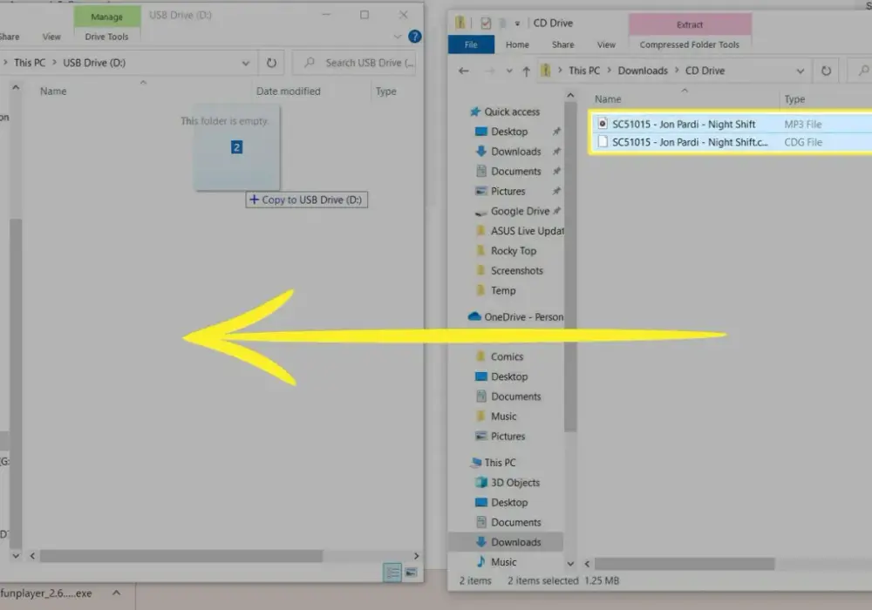Open Documents under Quick access
This screenshot has height=610, width=872.
515,172
